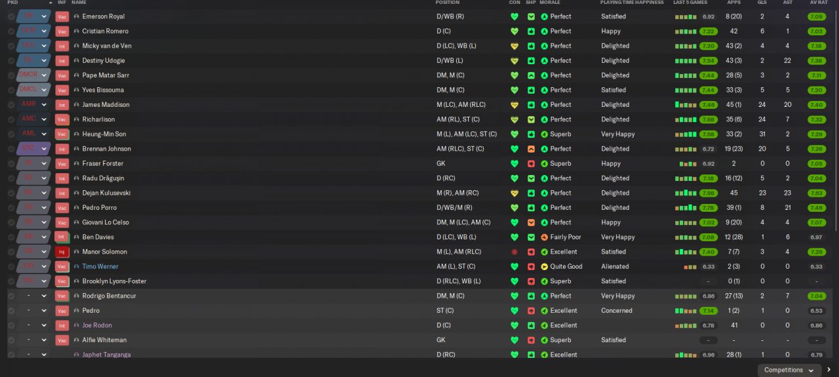Click the player profile icon beside Cristian Romero

point(77,31)
